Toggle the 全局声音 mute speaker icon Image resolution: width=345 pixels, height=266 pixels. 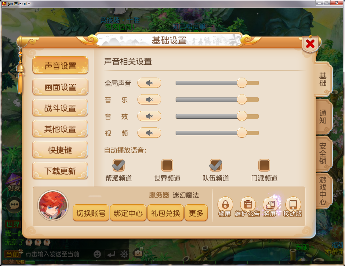tap(149, 83)
